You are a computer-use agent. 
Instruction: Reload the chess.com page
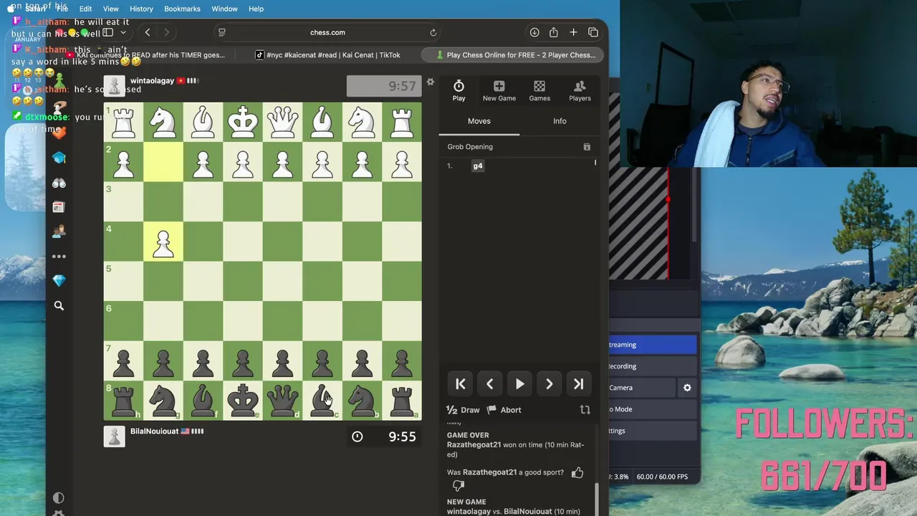[x=433, y=32]
